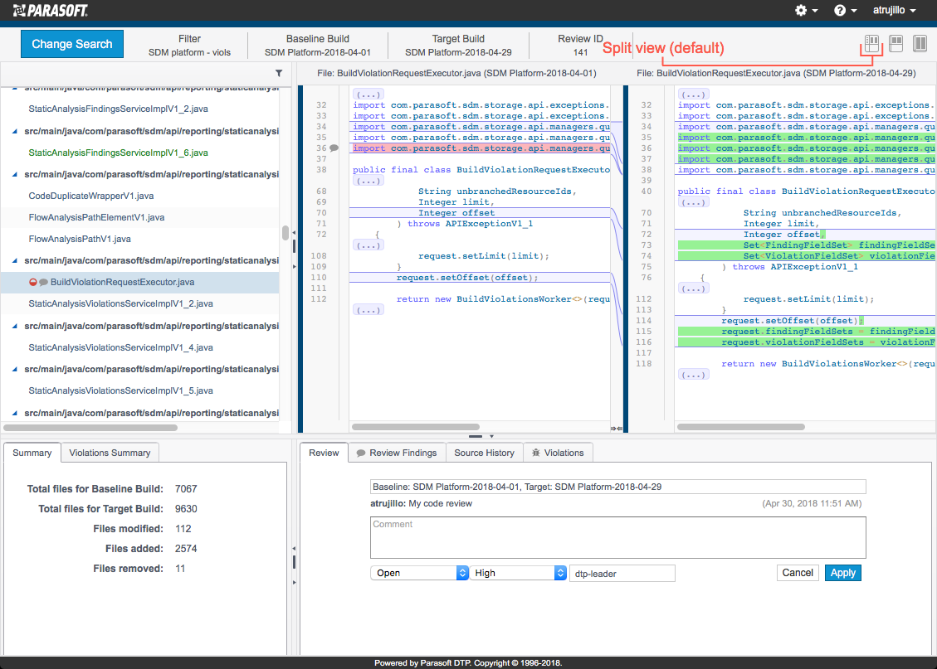Open the gear settings menu

point(806,10)
